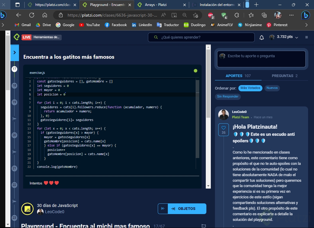
Task: Add this page to favorites
Action: (x=195, y=15)
